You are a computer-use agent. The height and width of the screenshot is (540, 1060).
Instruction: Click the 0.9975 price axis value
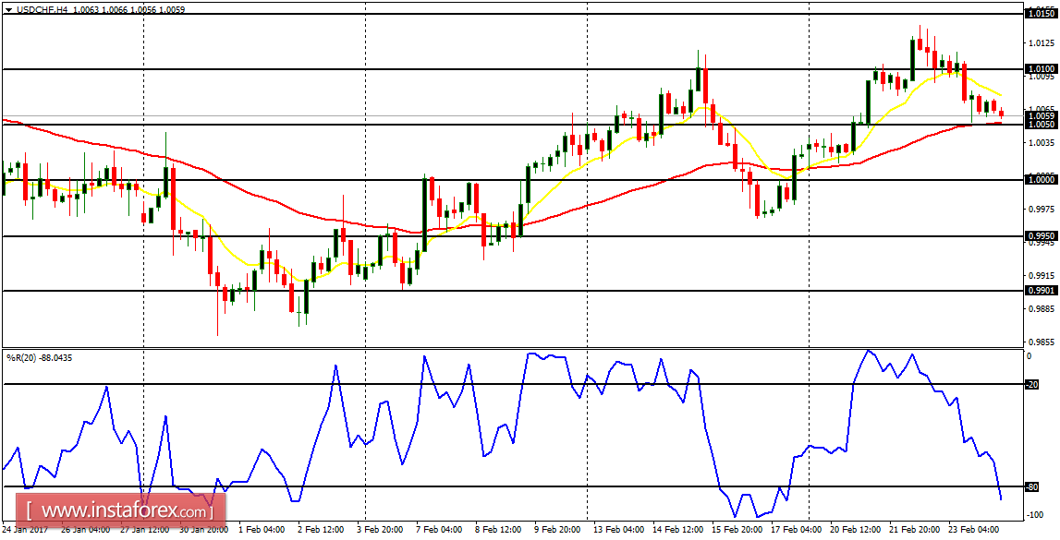pyautogui.click(x=1042, y=210)
